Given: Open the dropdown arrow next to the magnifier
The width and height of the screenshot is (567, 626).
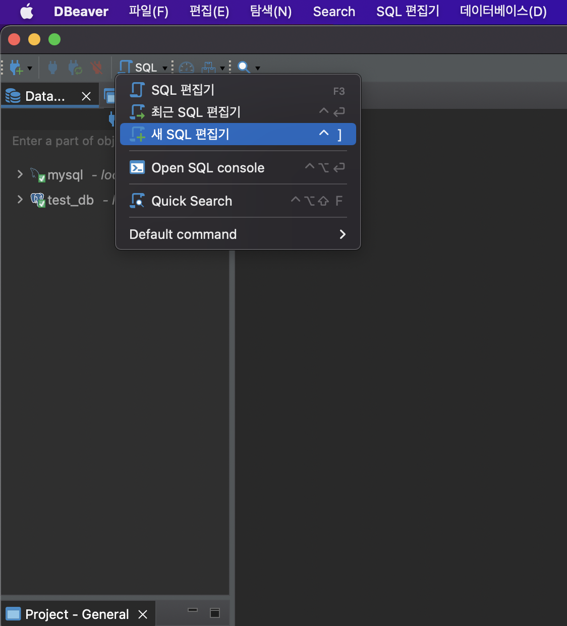Looking at the screenshot, I should [257, 68].
